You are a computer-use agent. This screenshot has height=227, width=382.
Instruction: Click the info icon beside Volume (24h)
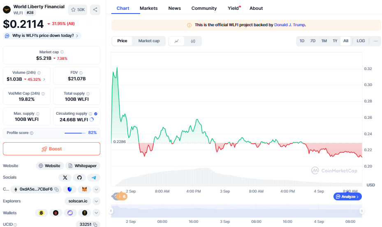click(x=39, y=73)
